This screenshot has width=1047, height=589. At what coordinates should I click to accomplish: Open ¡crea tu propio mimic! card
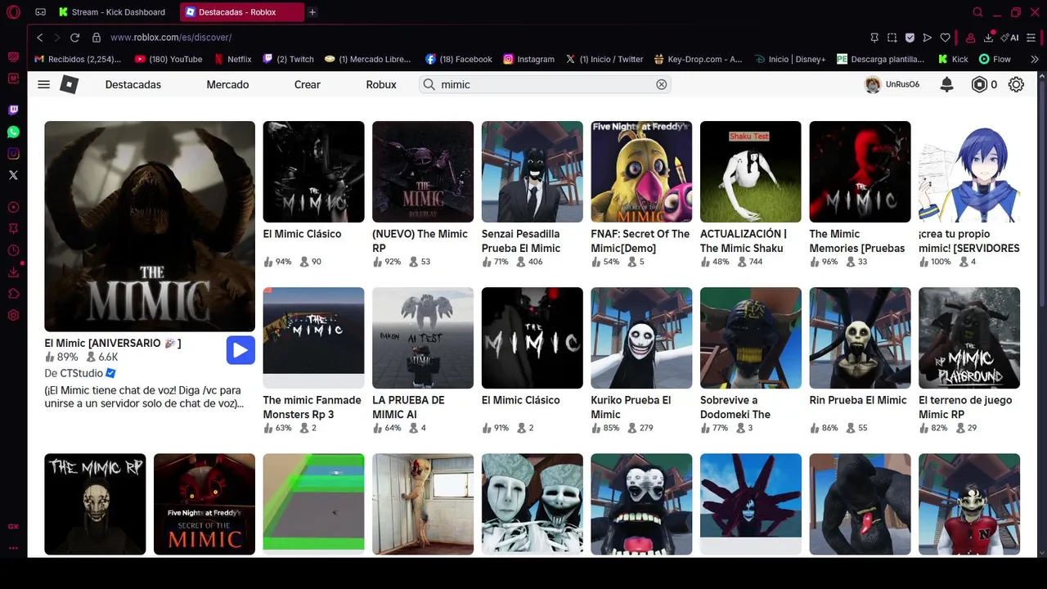969,195
